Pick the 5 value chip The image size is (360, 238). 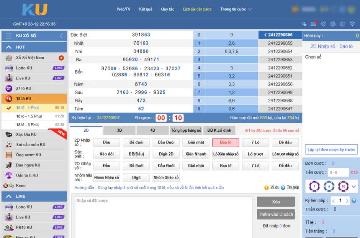[x=329, y=187]
